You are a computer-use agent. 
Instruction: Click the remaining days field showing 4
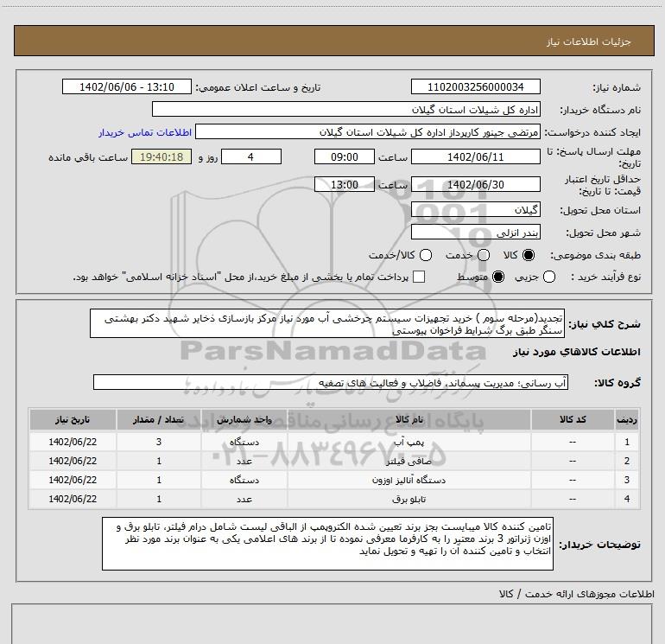click(251, 157)
